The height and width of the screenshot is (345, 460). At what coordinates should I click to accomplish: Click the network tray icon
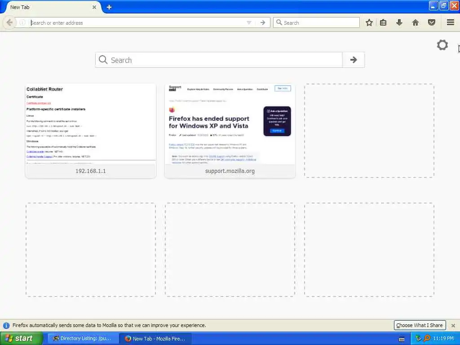click(418, 339)
